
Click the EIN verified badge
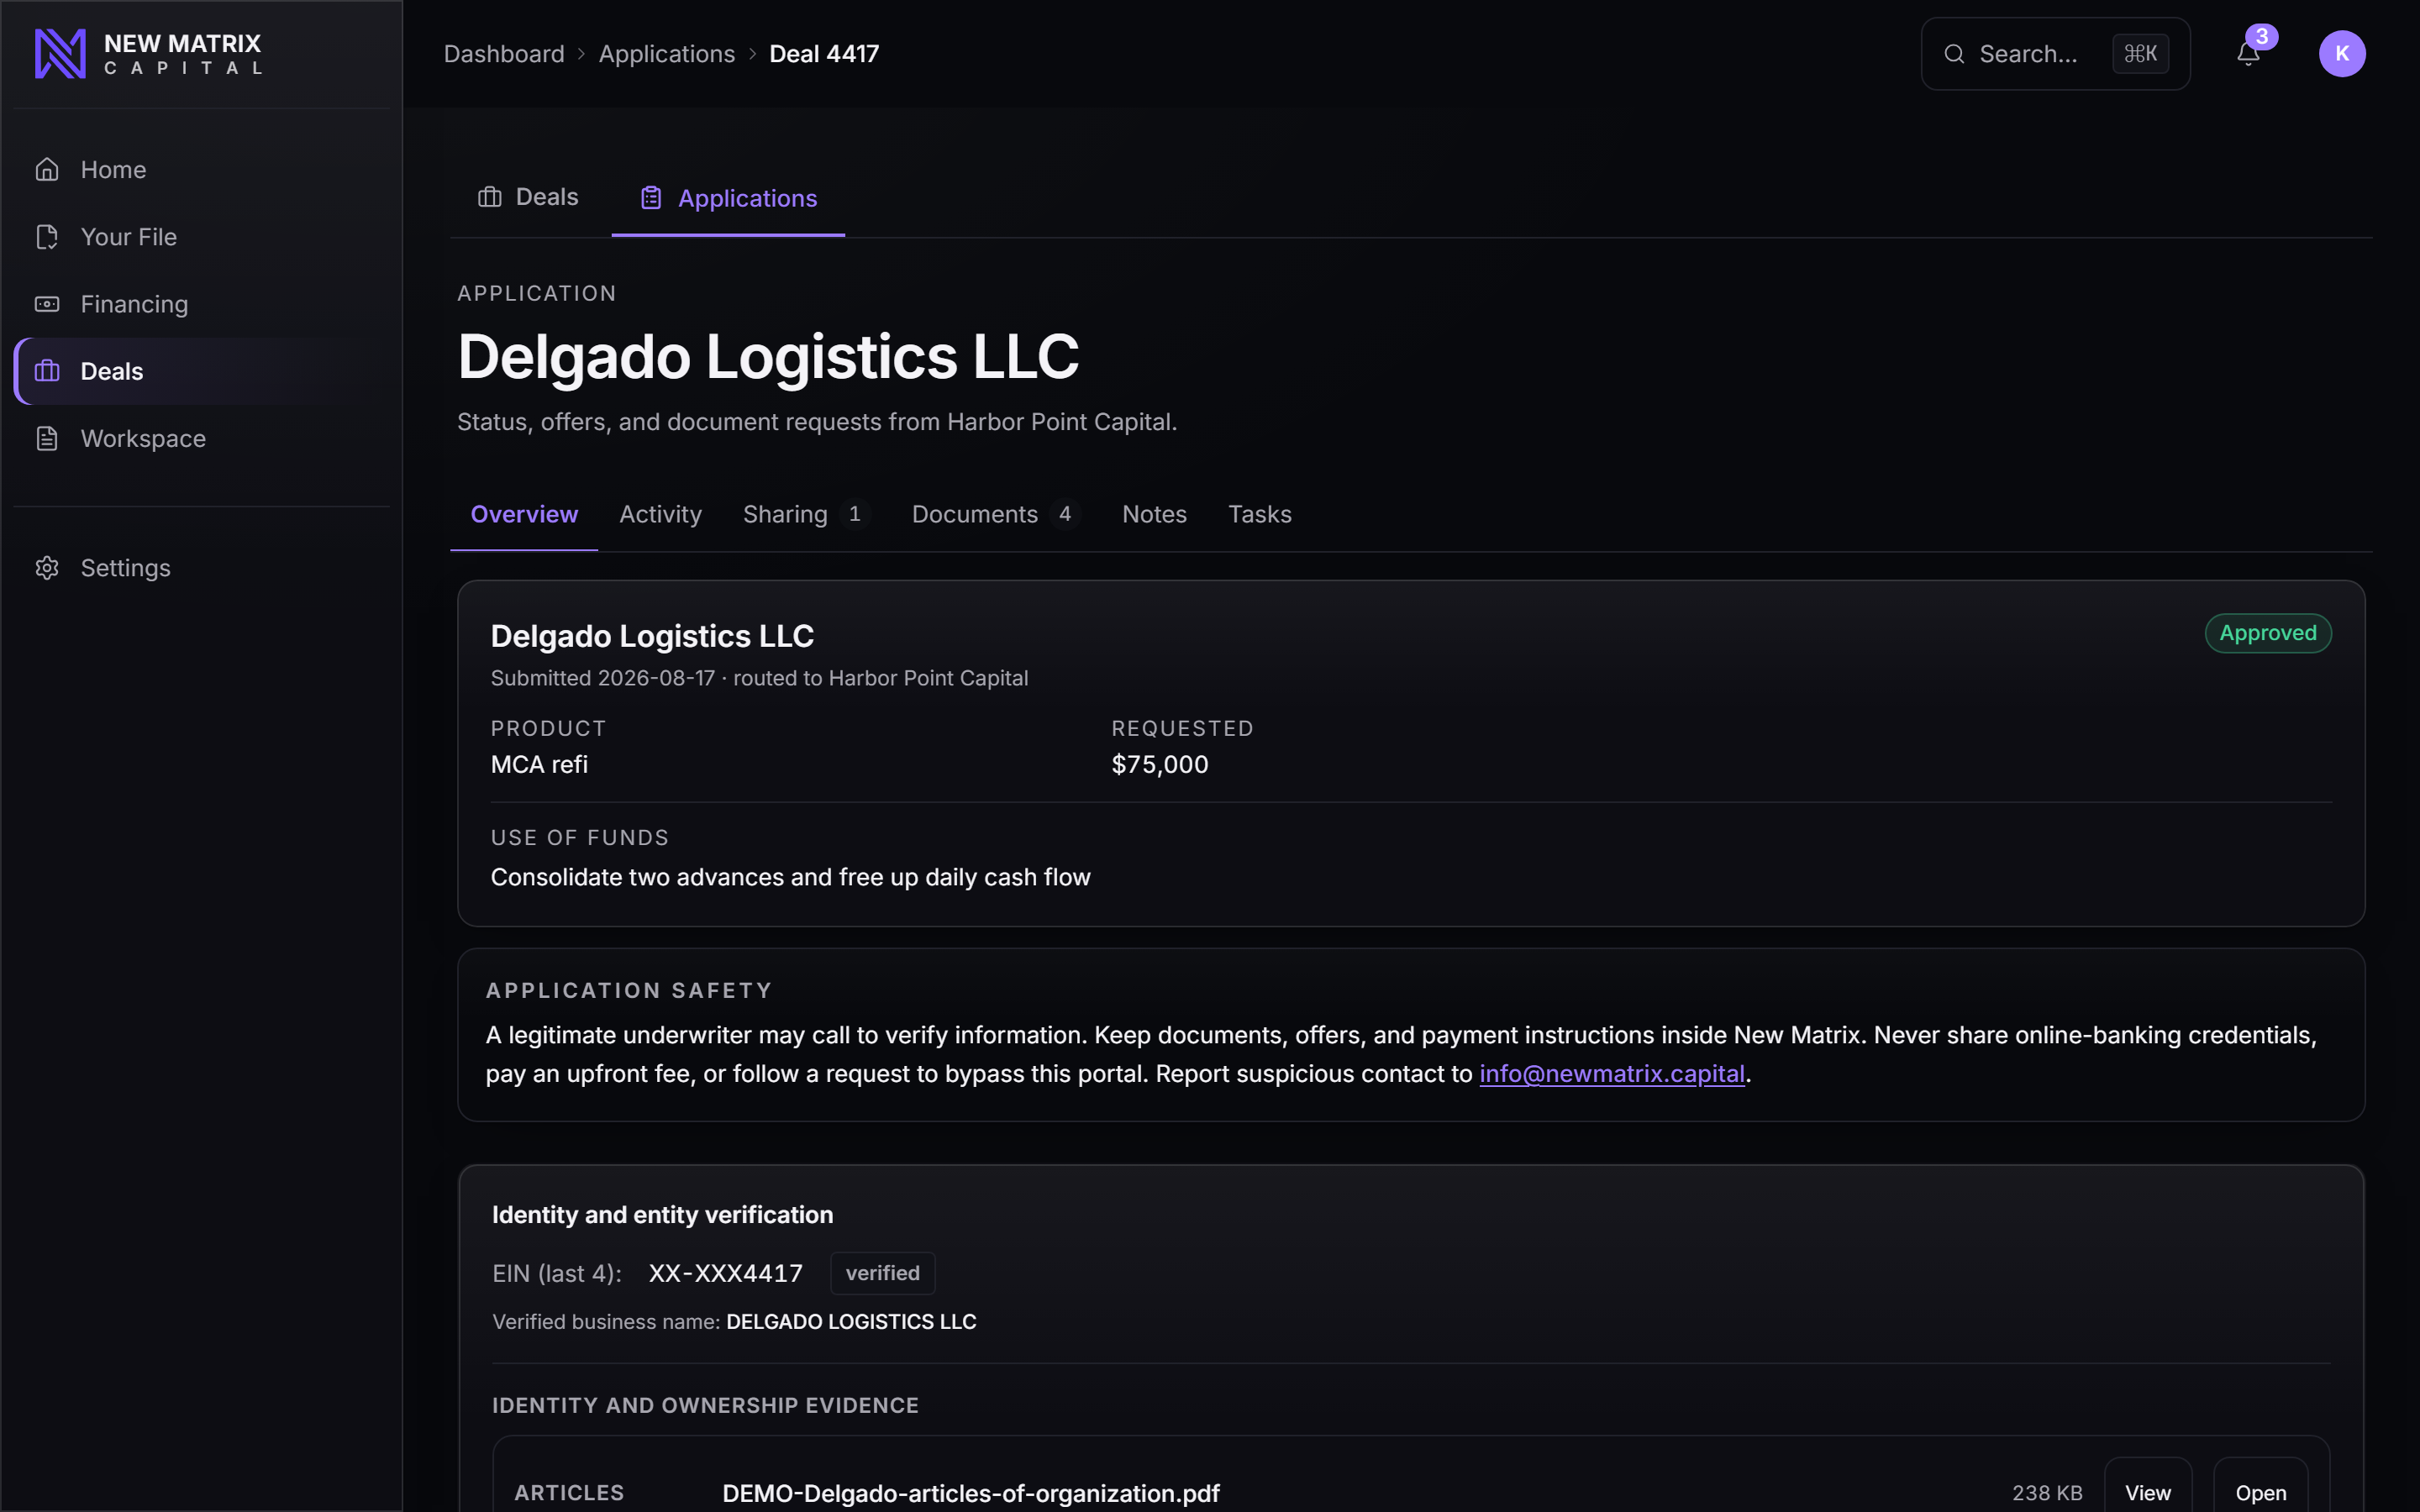(x=883, y=1273)
